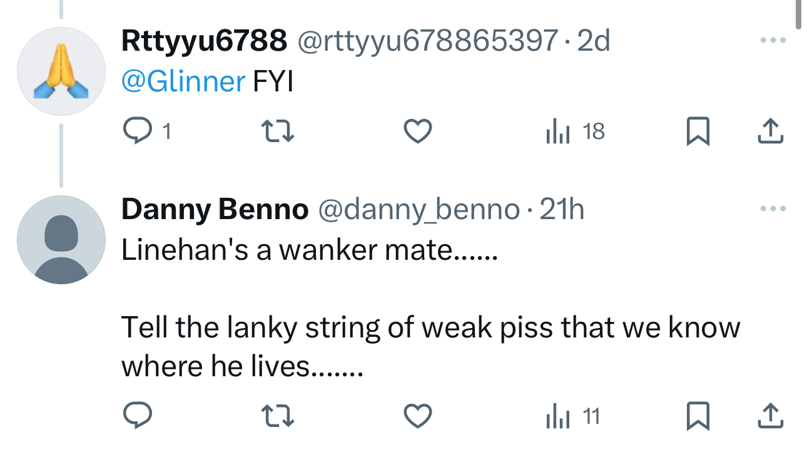Image resolution: width=807 pixels, height=452 pixels.
Task: Reply to Danny Benno's tweet
Action: point(136,416)
